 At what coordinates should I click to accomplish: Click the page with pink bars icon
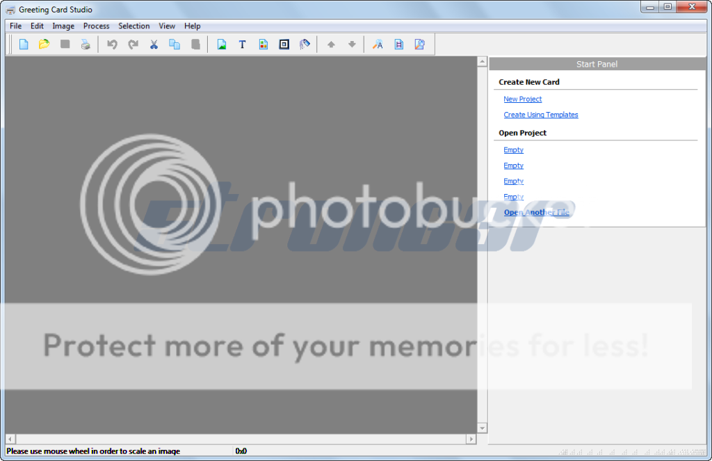(x=398, y=44)
